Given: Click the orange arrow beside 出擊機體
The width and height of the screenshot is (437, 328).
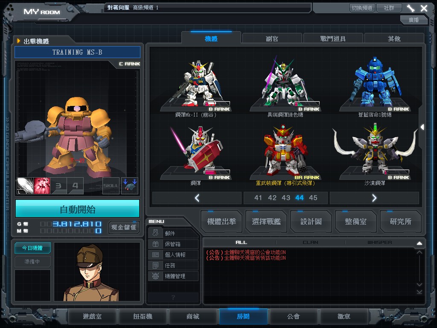Looking at the screenshot, I should [19, 41].
